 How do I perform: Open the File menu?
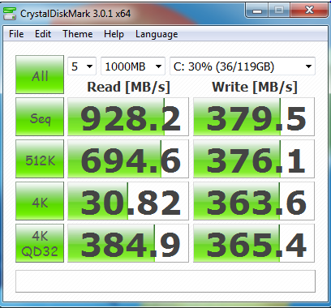coord(16,34)
